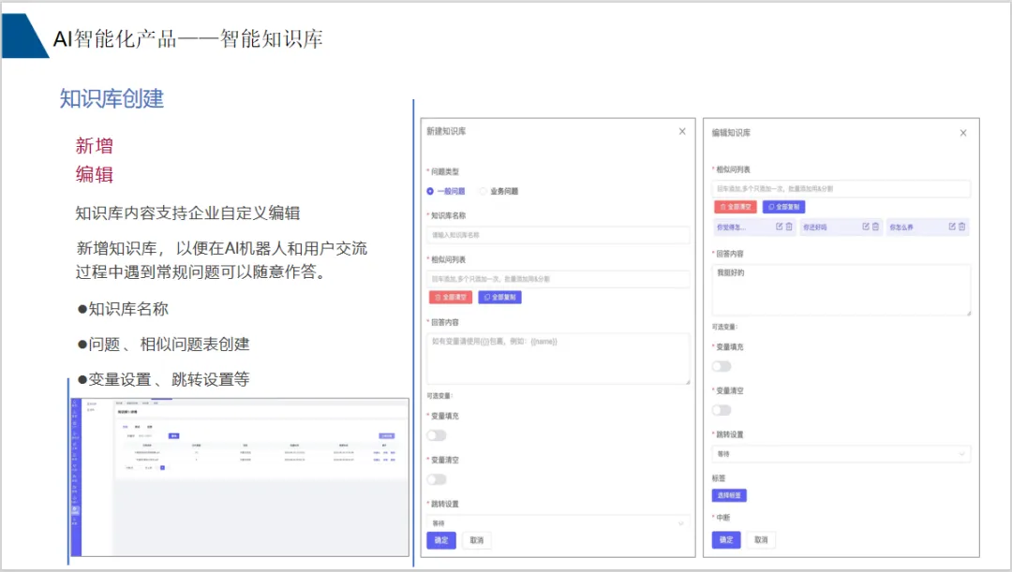Click the edit icon on the 你怎么养 chip
Image resolution: width=1012 pixels, height=572 pixels.
click(952, 227)
